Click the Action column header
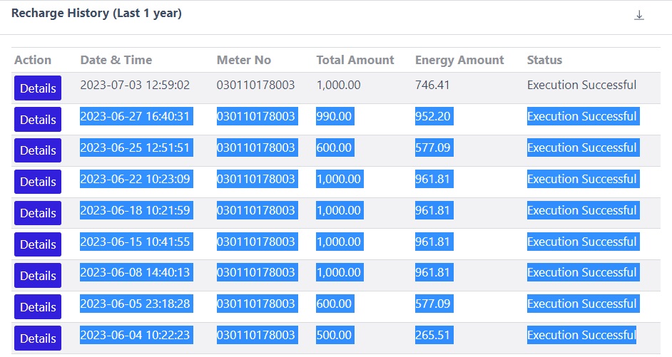This screenshot has height=357, width=672. [x=33, y=60]
